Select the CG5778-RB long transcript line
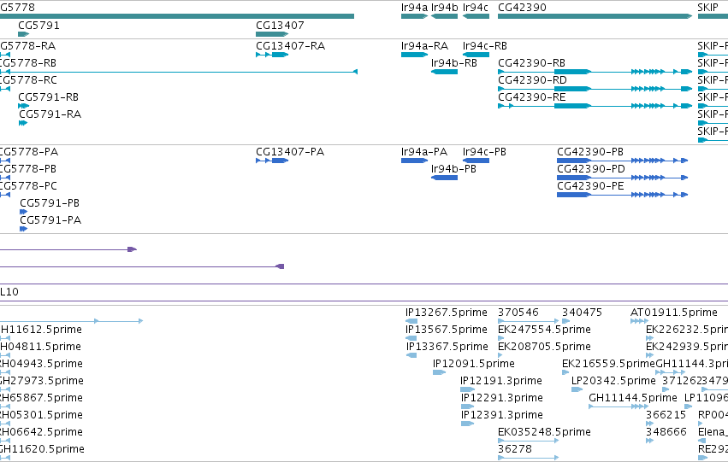Viewport: 728px width, 462px height. (179, 72)
